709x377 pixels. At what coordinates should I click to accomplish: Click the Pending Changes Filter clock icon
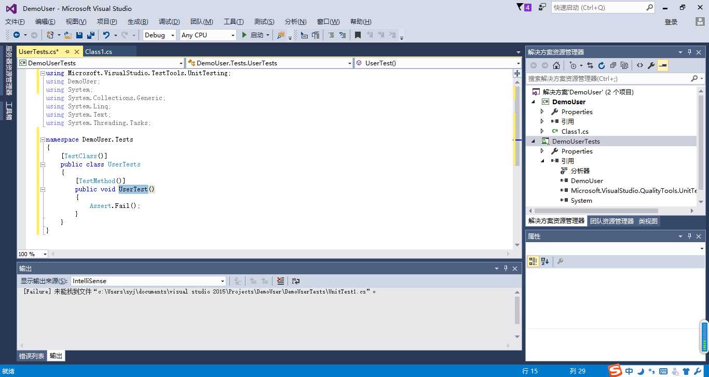pos(572,65)
